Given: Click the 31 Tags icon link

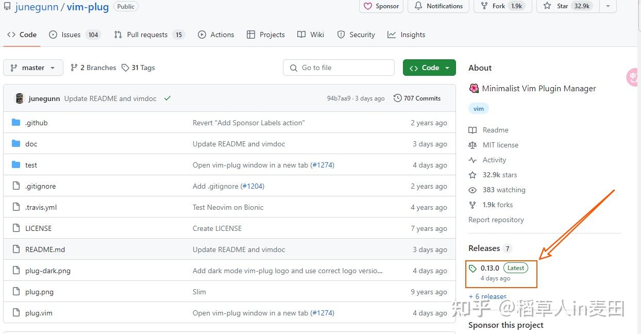Looking at the screenshot, I should pos(125,68).
